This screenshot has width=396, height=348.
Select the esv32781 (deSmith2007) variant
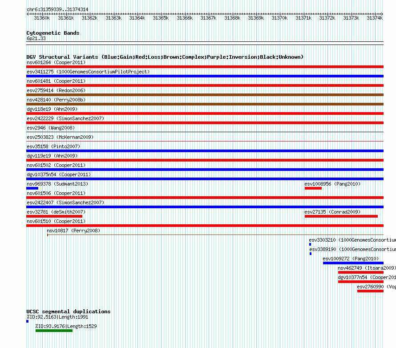tap(56, 212)
